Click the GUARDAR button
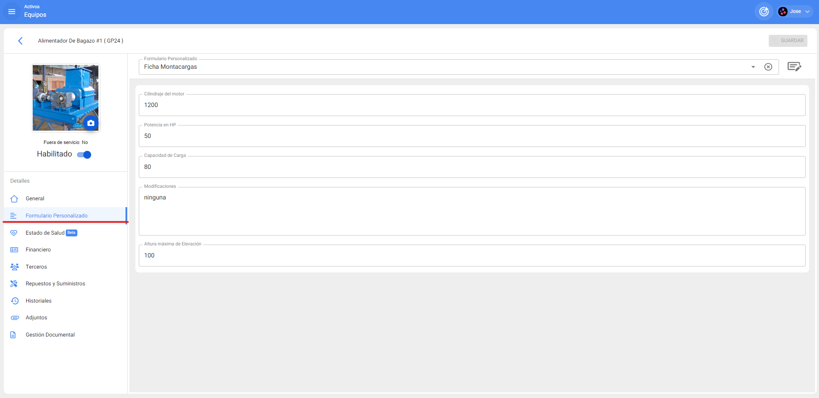819x398 pixels. coord(788,41)
